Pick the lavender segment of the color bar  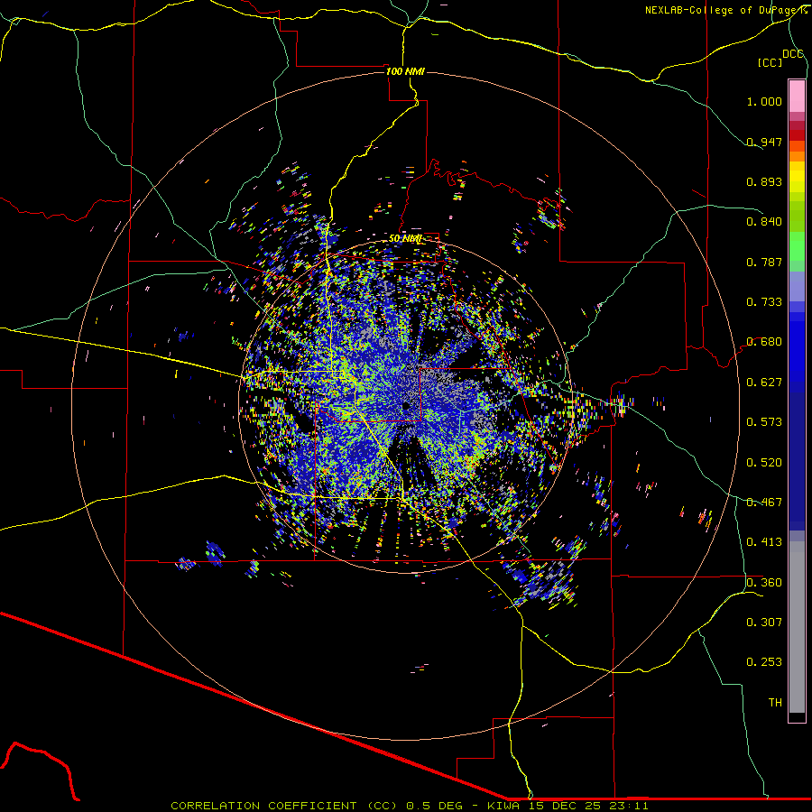[x=797, y=286]
